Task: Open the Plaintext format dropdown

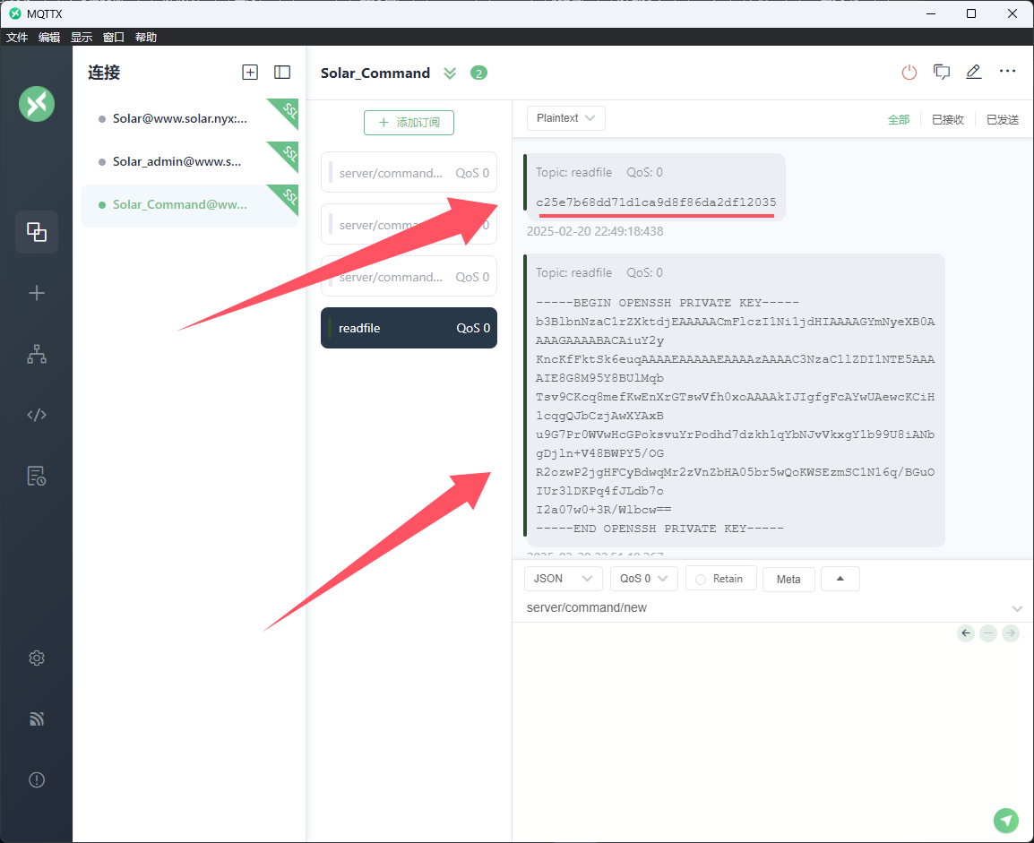Action: pos(565,118)
